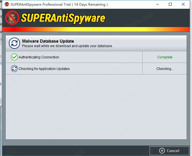
Task: Minimize the SUPERAntiSpyware window
Action: tap(158, 5)
